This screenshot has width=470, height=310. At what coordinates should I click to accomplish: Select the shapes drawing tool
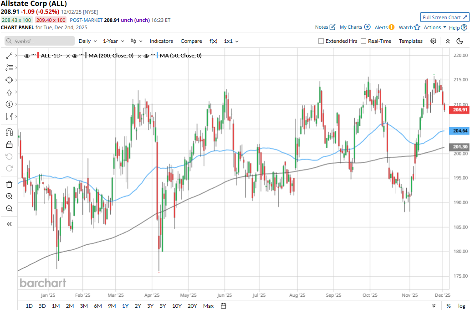click(x=9, y=80)
